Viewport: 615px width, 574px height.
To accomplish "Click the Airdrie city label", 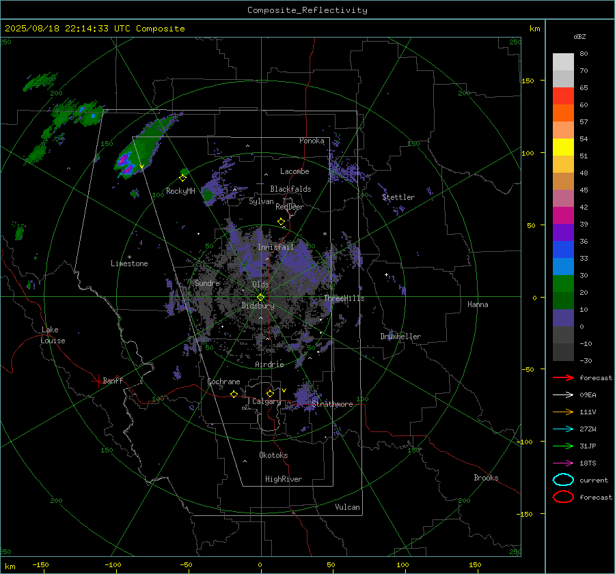I will coord(269,364).
